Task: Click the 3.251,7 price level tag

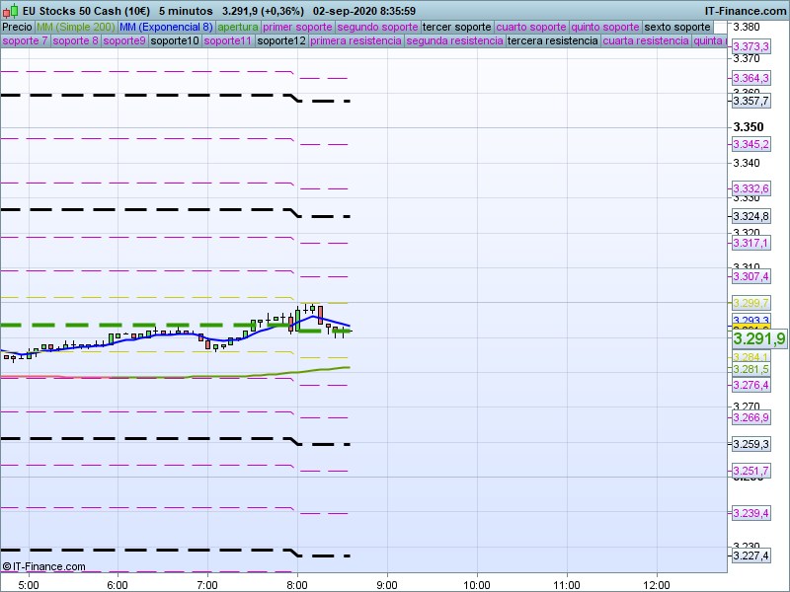Action: (750, 472)
